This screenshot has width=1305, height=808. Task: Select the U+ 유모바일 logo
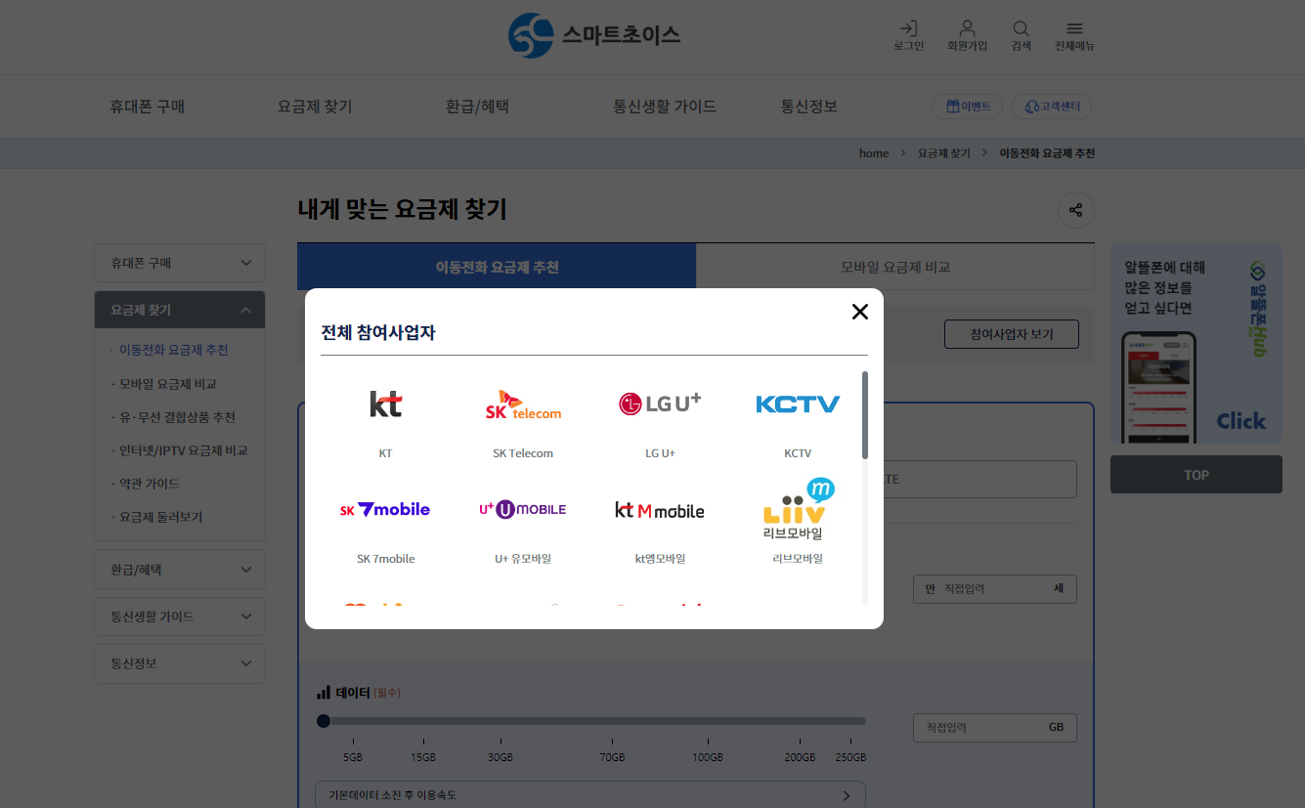click(523, 509)
